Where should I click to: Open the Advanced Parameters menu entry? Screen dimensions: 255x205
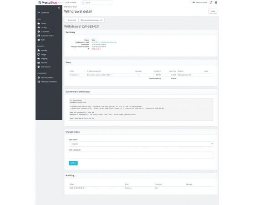coord(49,82)
